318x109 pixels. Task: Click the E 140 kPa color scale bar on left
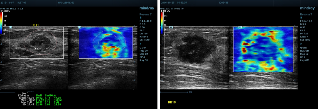click(1, 23)
